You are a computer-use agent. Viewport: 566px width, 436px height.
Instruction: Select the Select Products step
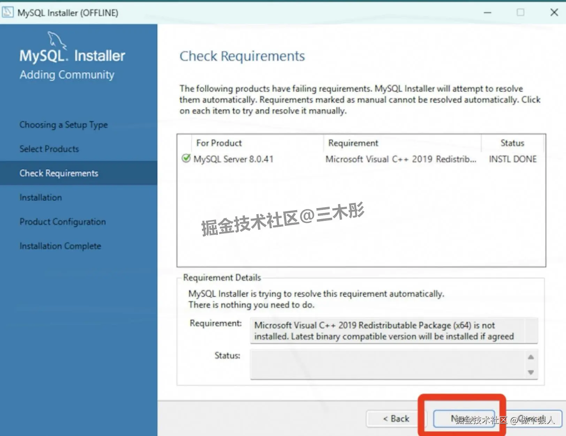point(49,149)
